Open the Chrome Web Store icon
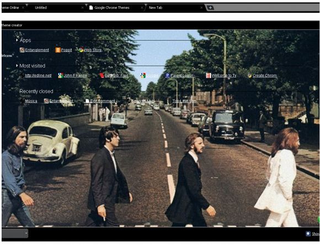The height and width of the screenshot is (245, 320). click(x=81, y=50)
